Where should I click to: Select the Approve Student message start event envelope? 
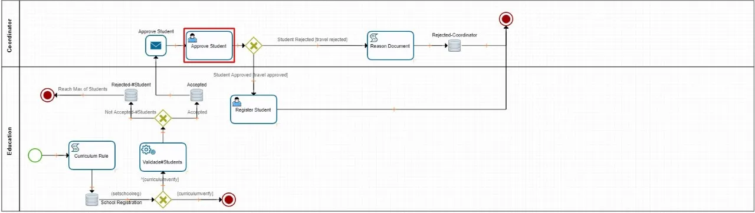[x=156, y=45]
